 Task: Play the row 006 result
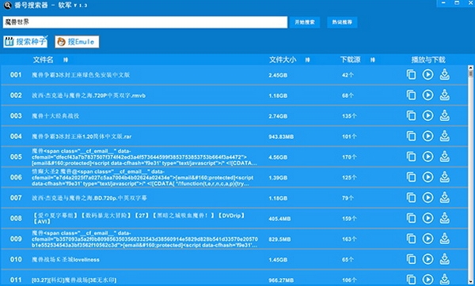(427, 177)
